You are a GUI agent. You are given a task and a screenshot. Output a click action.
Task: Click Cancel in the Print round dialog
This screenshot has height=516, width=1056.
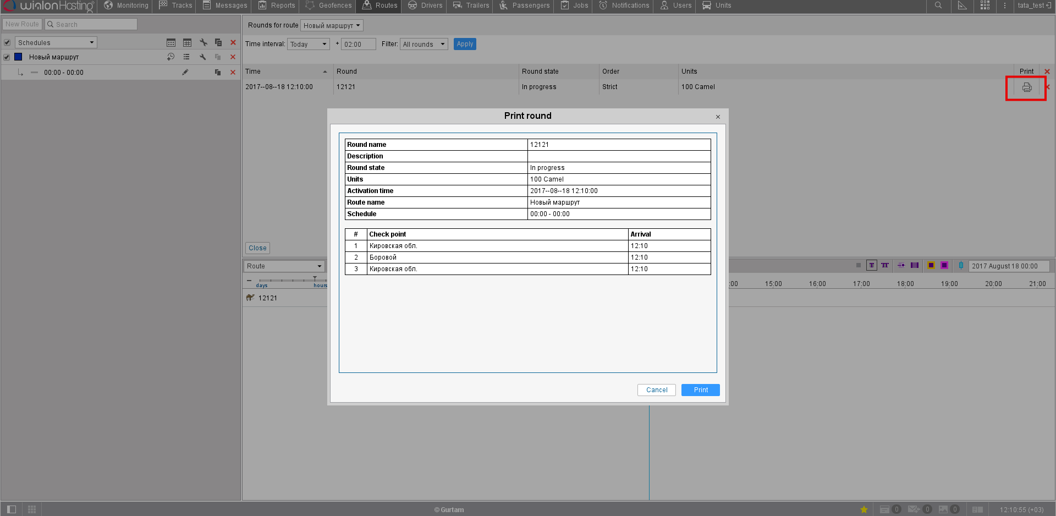point(656,390)
